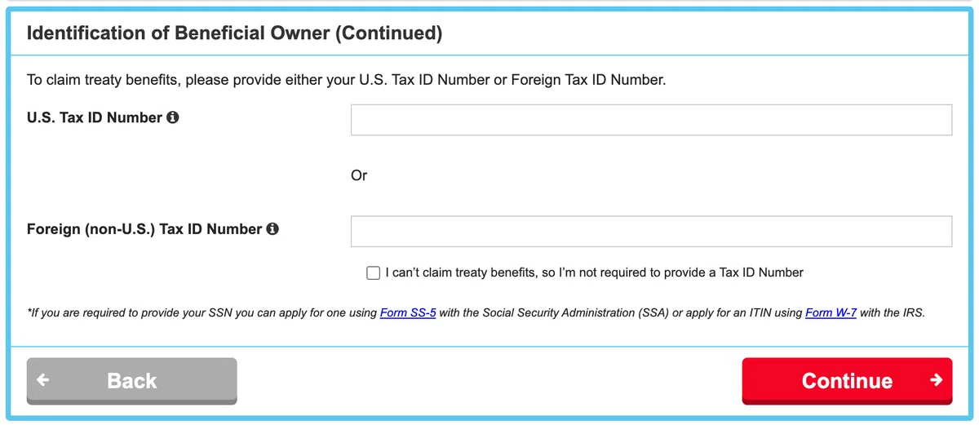Viewport: 979px width, 425px height.
Task: Click the "Foreign (non-U.S.) Tax ID Number" label
Action: coord(144,229)
